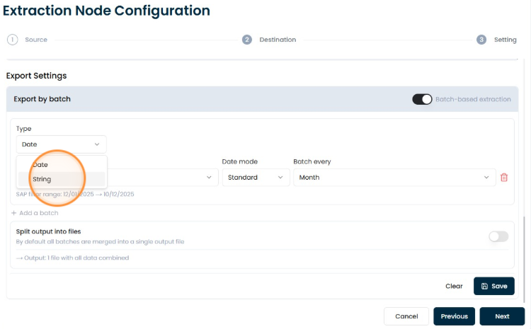531x329 pixels.
Task: Go to the Destination step label
Action: click(278, 40)
